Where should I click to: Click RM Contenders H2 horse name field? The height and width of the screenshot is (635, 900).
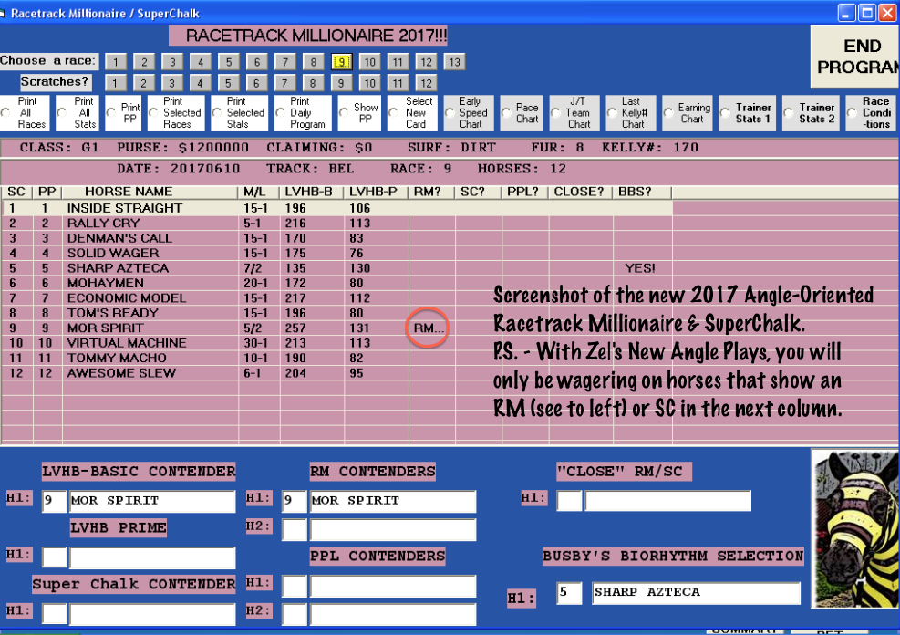click(393, 529)
